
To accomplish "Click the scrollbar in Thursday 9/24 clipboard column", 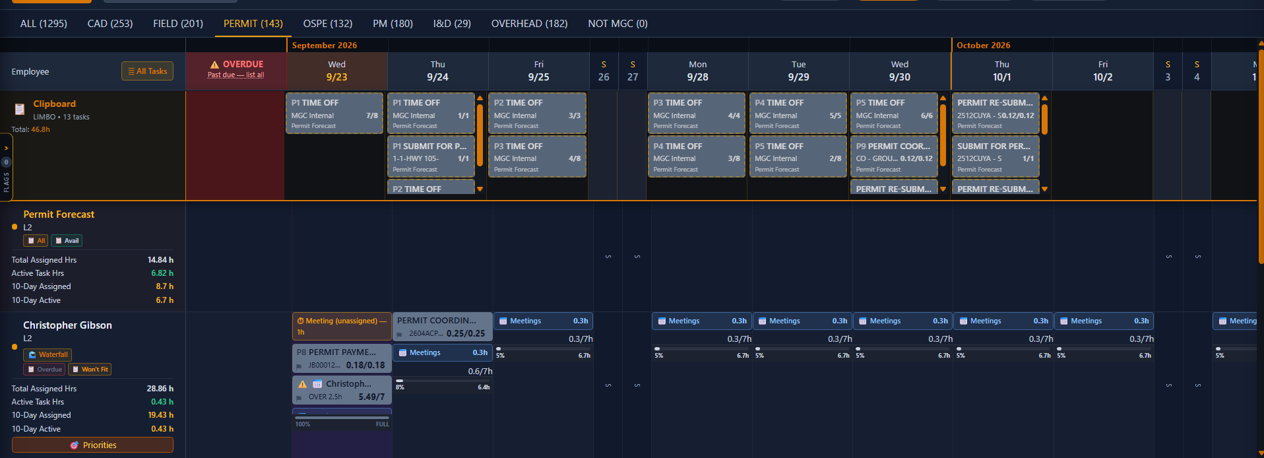I will tap(480, 135).
